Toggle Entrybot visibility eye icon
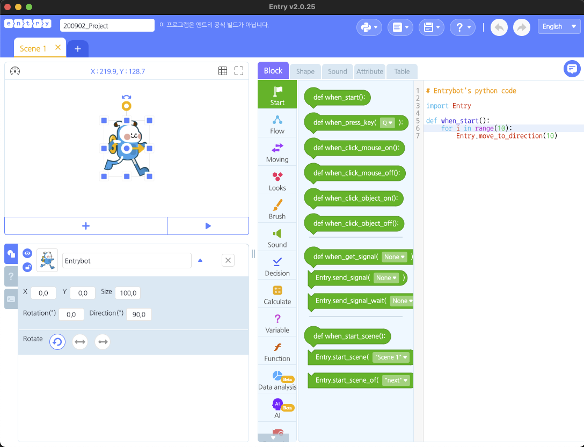The image size is (584, 447). tap(27, 253)
